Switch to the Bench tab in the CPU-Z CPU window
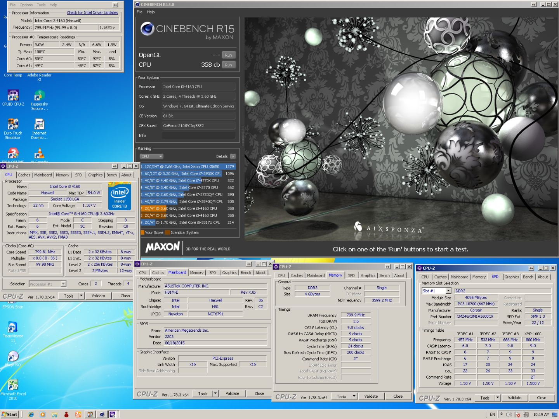 click(x=112, y=175)
